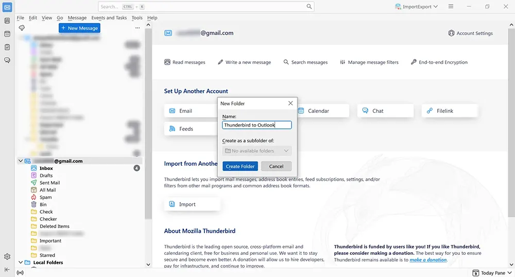Expand the Today Pane
The image size is (515, 277).
492,273
